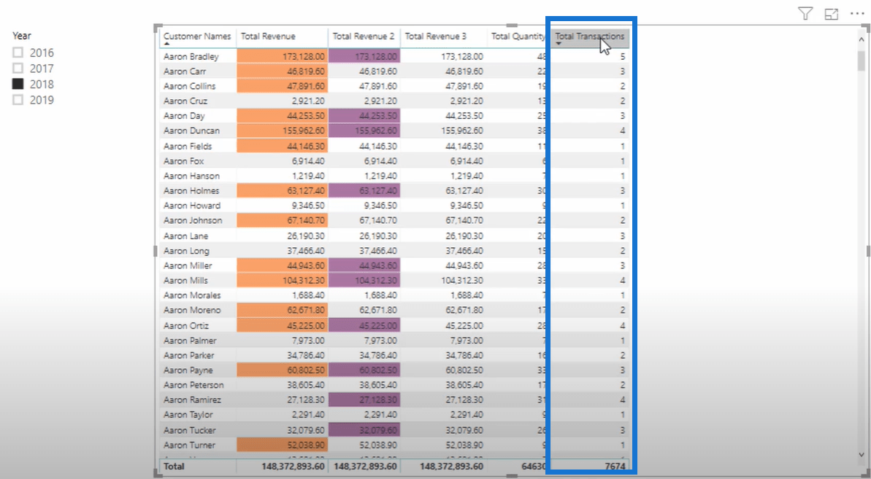The width and height of the screenshot is (871, 479).
Task: Tick the 2019 year checkbox
Action: 18,100
